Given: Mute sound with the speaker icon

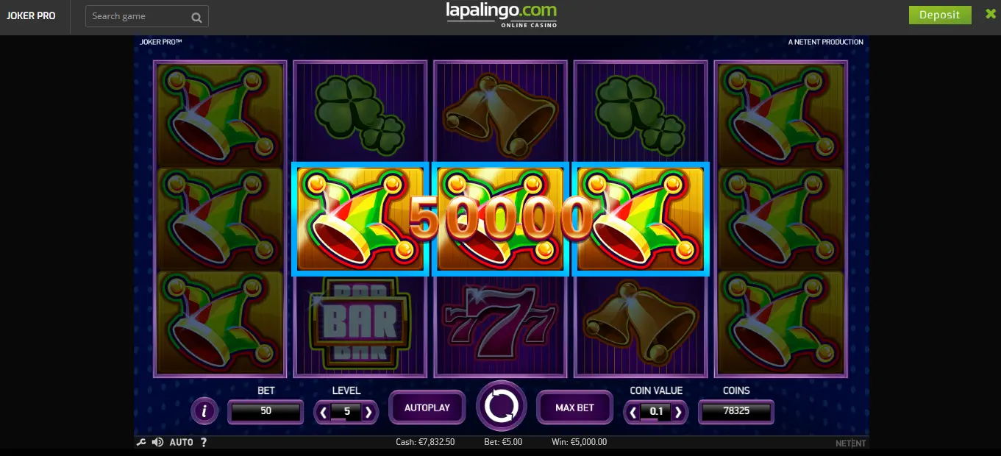Looking at the screenshot, I should click(x=157, y=442).
